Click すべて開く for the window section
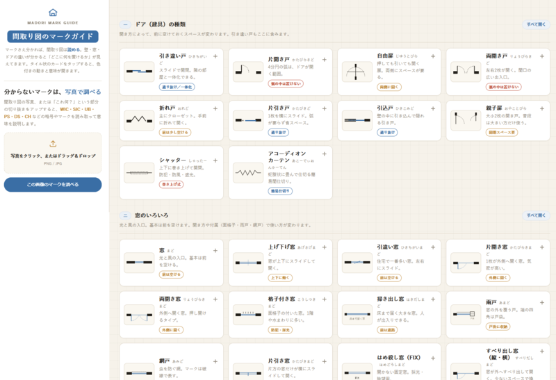This screenshot has width=556, height=380. 536,215
